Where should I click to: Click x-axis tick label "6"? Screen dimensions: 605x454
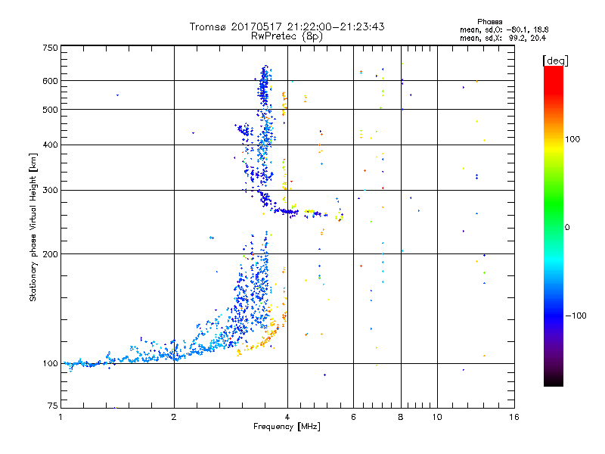pyautogui.click(x=353, y=417)
